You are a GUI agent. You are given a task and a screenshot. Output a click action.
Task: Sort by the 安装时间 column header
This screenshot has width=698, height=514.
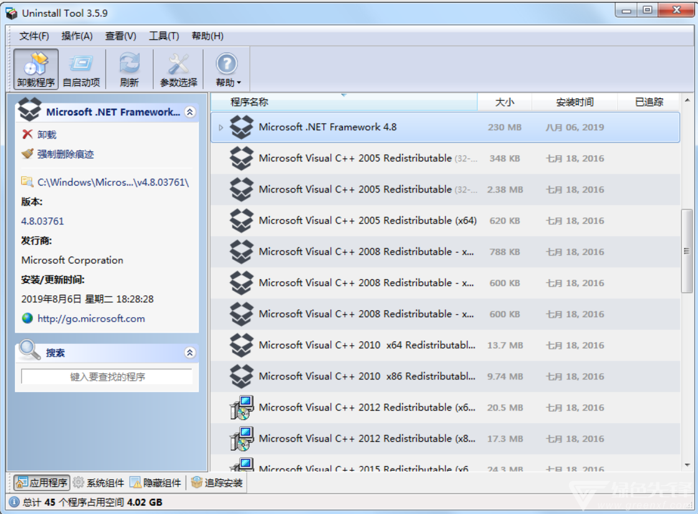(x=575, y=102)
